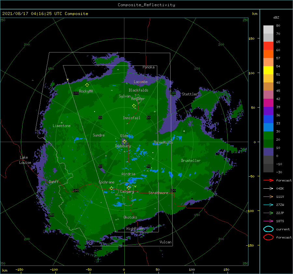Viewport: 293px width, 274px height.
Task: Pick the red 60-65 dBZ color swatch
Action: click(268, 46)
